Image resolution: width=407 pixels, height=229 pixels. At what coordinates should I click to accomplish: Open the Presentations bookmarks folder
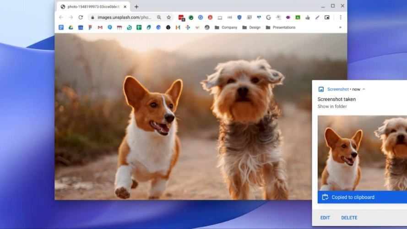[280, 27]
